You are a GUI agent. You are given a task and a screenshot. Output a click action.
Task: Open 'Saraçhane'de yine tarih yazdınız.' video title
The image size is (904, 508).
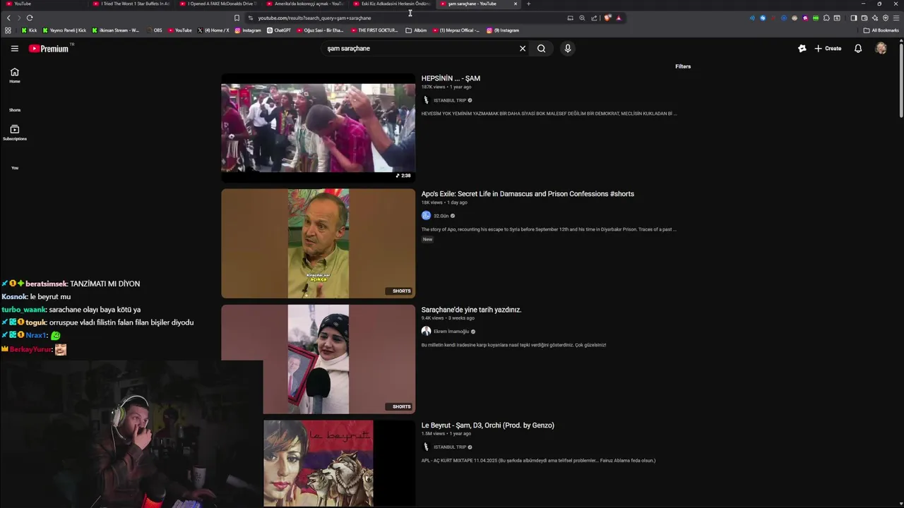[471, 310]
